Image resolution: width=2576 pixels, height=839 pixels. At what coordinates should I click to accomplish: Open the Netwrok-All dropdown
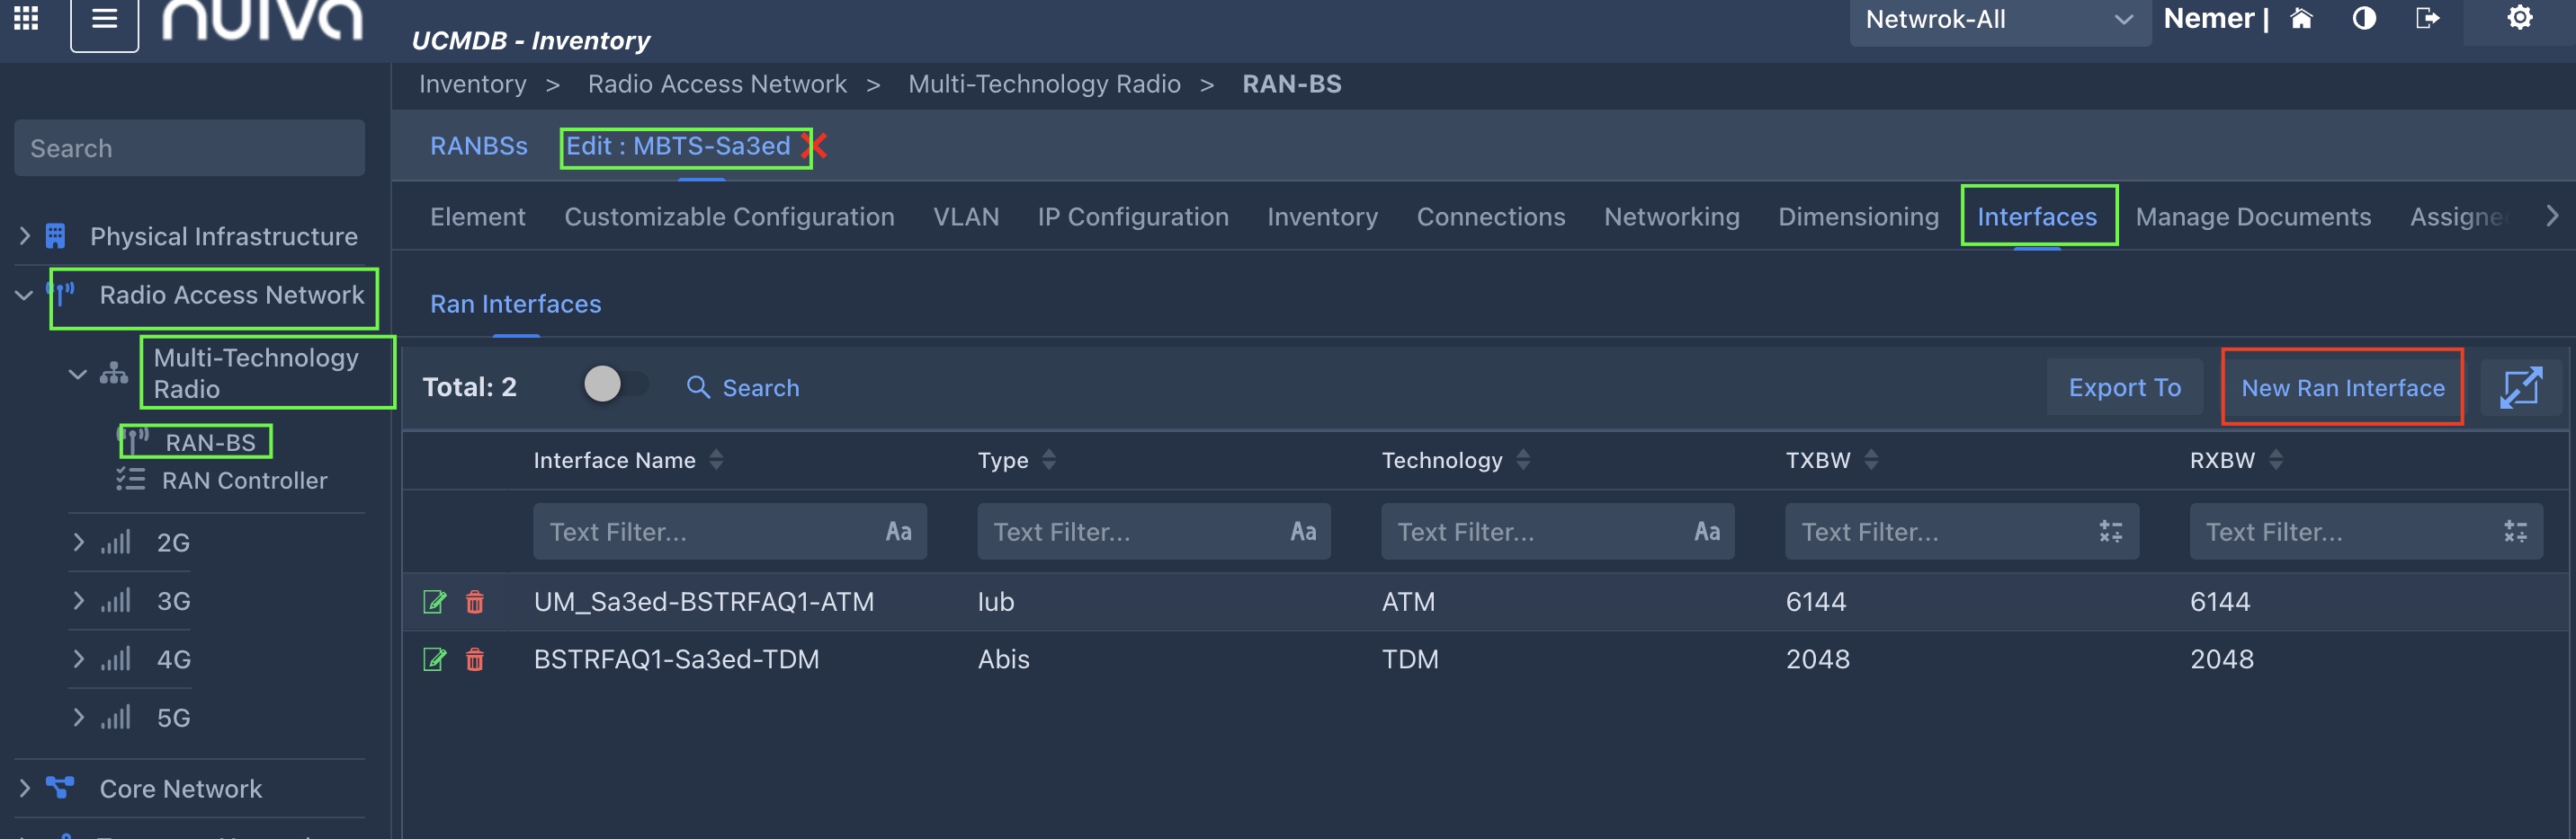[1999, 20]
